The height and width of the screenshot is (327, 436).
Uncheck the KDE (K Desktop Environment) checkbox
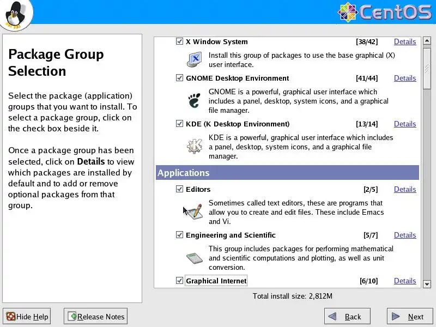tap(179, 124)
